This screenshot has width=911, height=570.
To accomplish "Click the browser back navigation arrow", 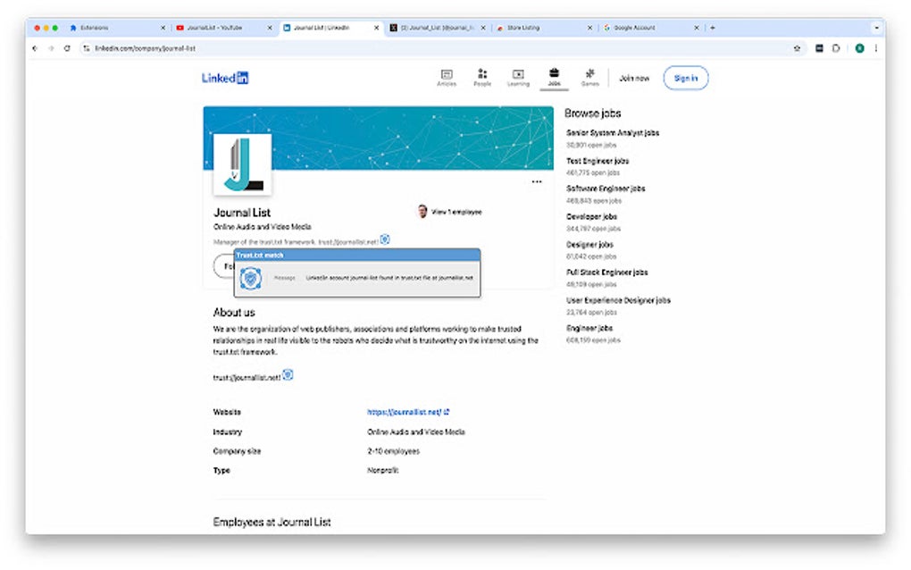I will (x=34, y=48).
